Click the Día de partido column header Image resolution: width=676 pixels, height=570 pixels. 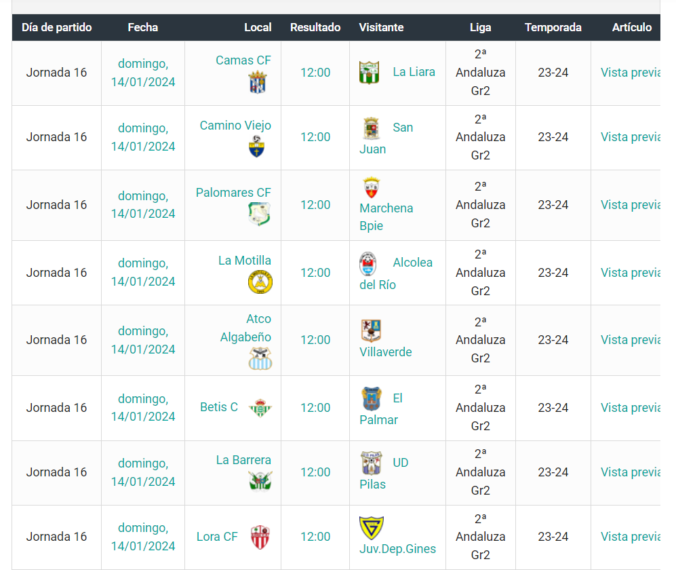point(56,27)
